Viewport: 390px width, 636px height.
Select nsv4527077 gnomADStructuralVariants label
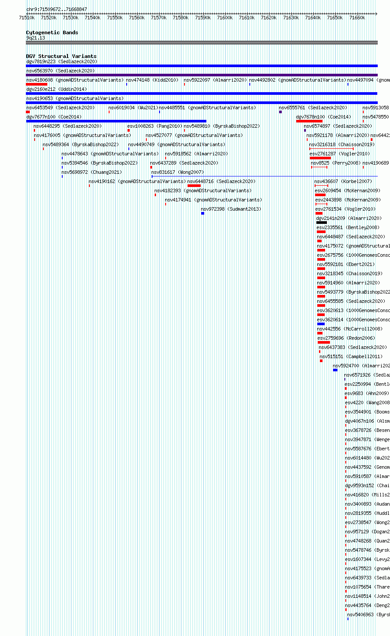[x=194, y=135]
